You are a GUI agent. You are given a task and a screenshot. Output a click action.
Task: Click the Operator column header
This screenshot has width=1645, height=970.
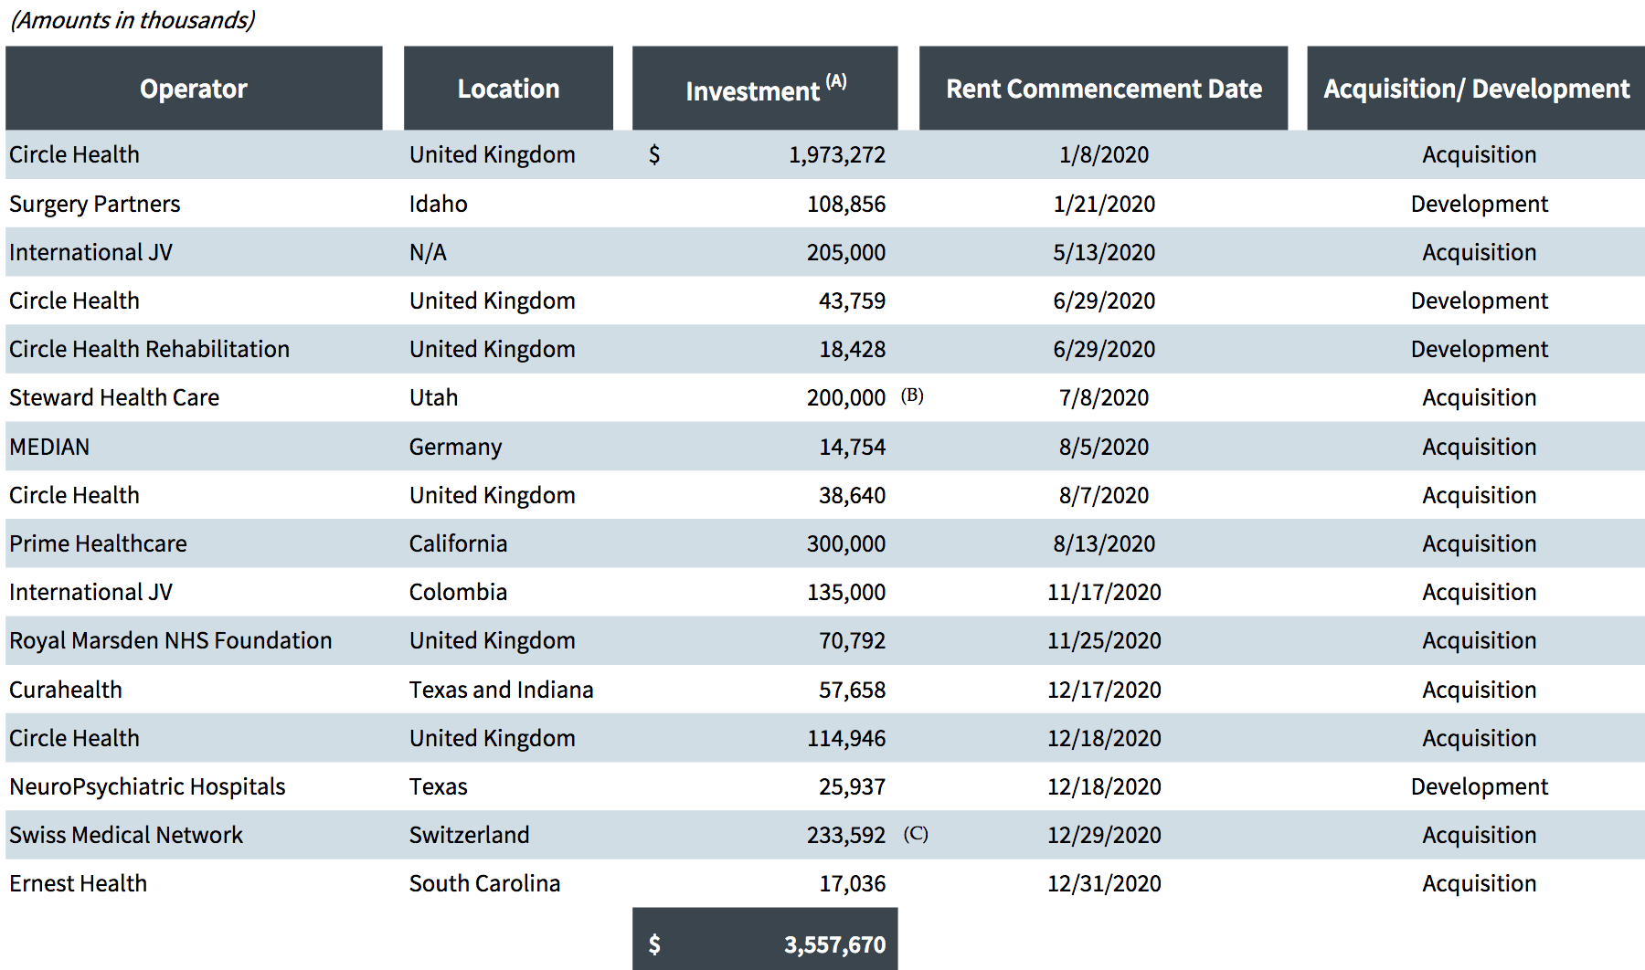(194, 89)
